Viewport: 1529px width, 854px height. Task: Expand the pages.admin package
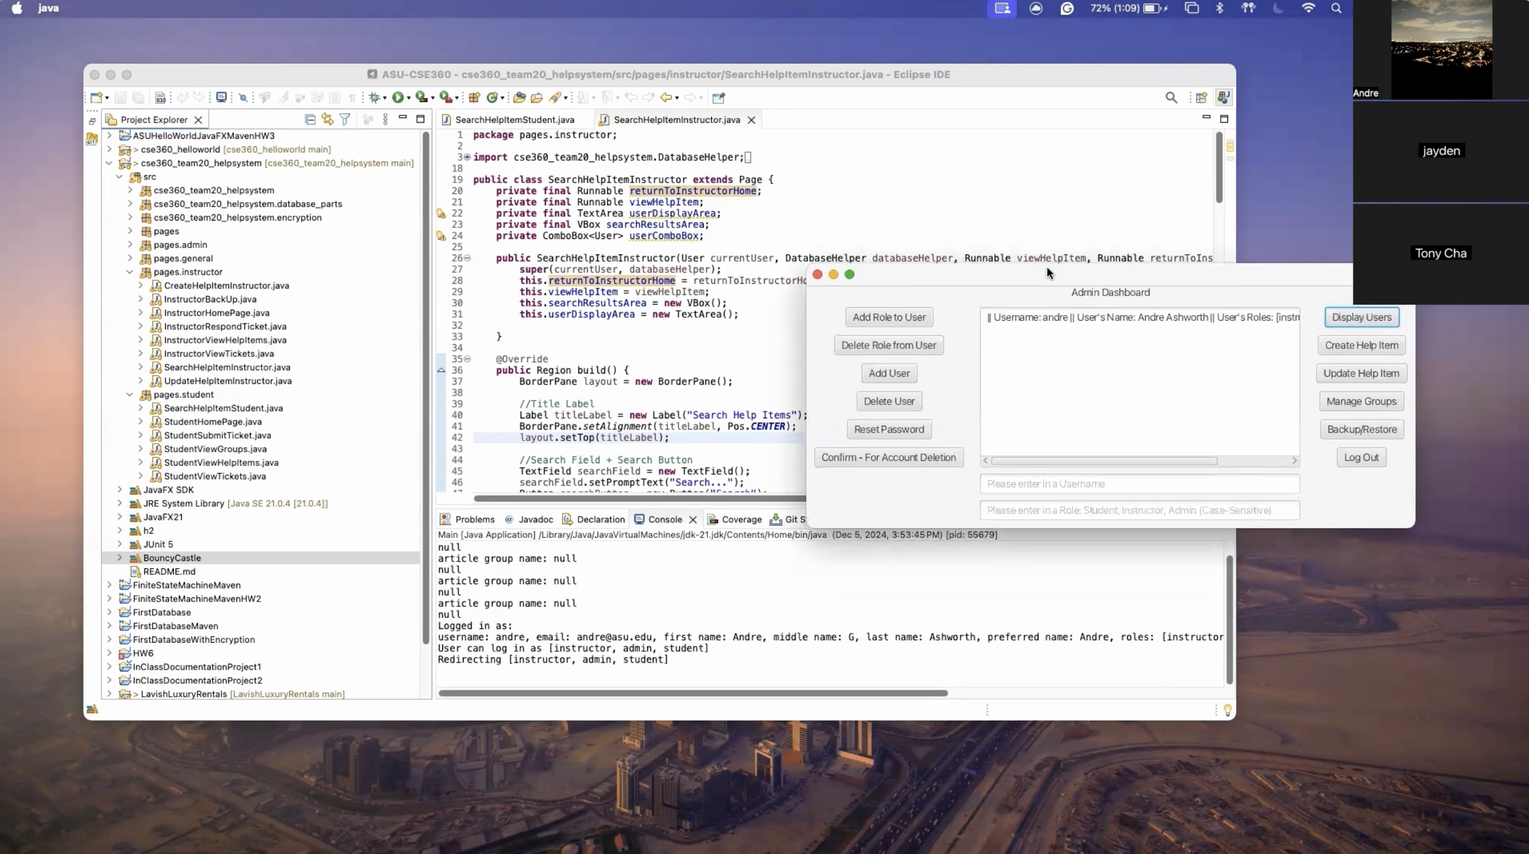pyautogui.click(x=130, y=245)
